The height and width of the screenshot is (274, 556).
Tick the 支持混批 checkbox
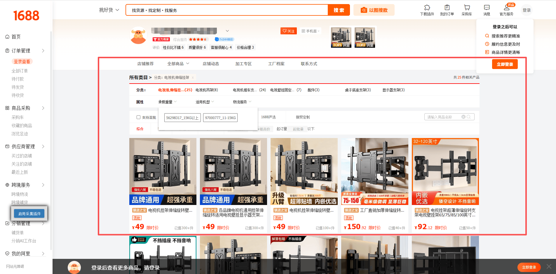pyautogui.click(x=138, y=117)
